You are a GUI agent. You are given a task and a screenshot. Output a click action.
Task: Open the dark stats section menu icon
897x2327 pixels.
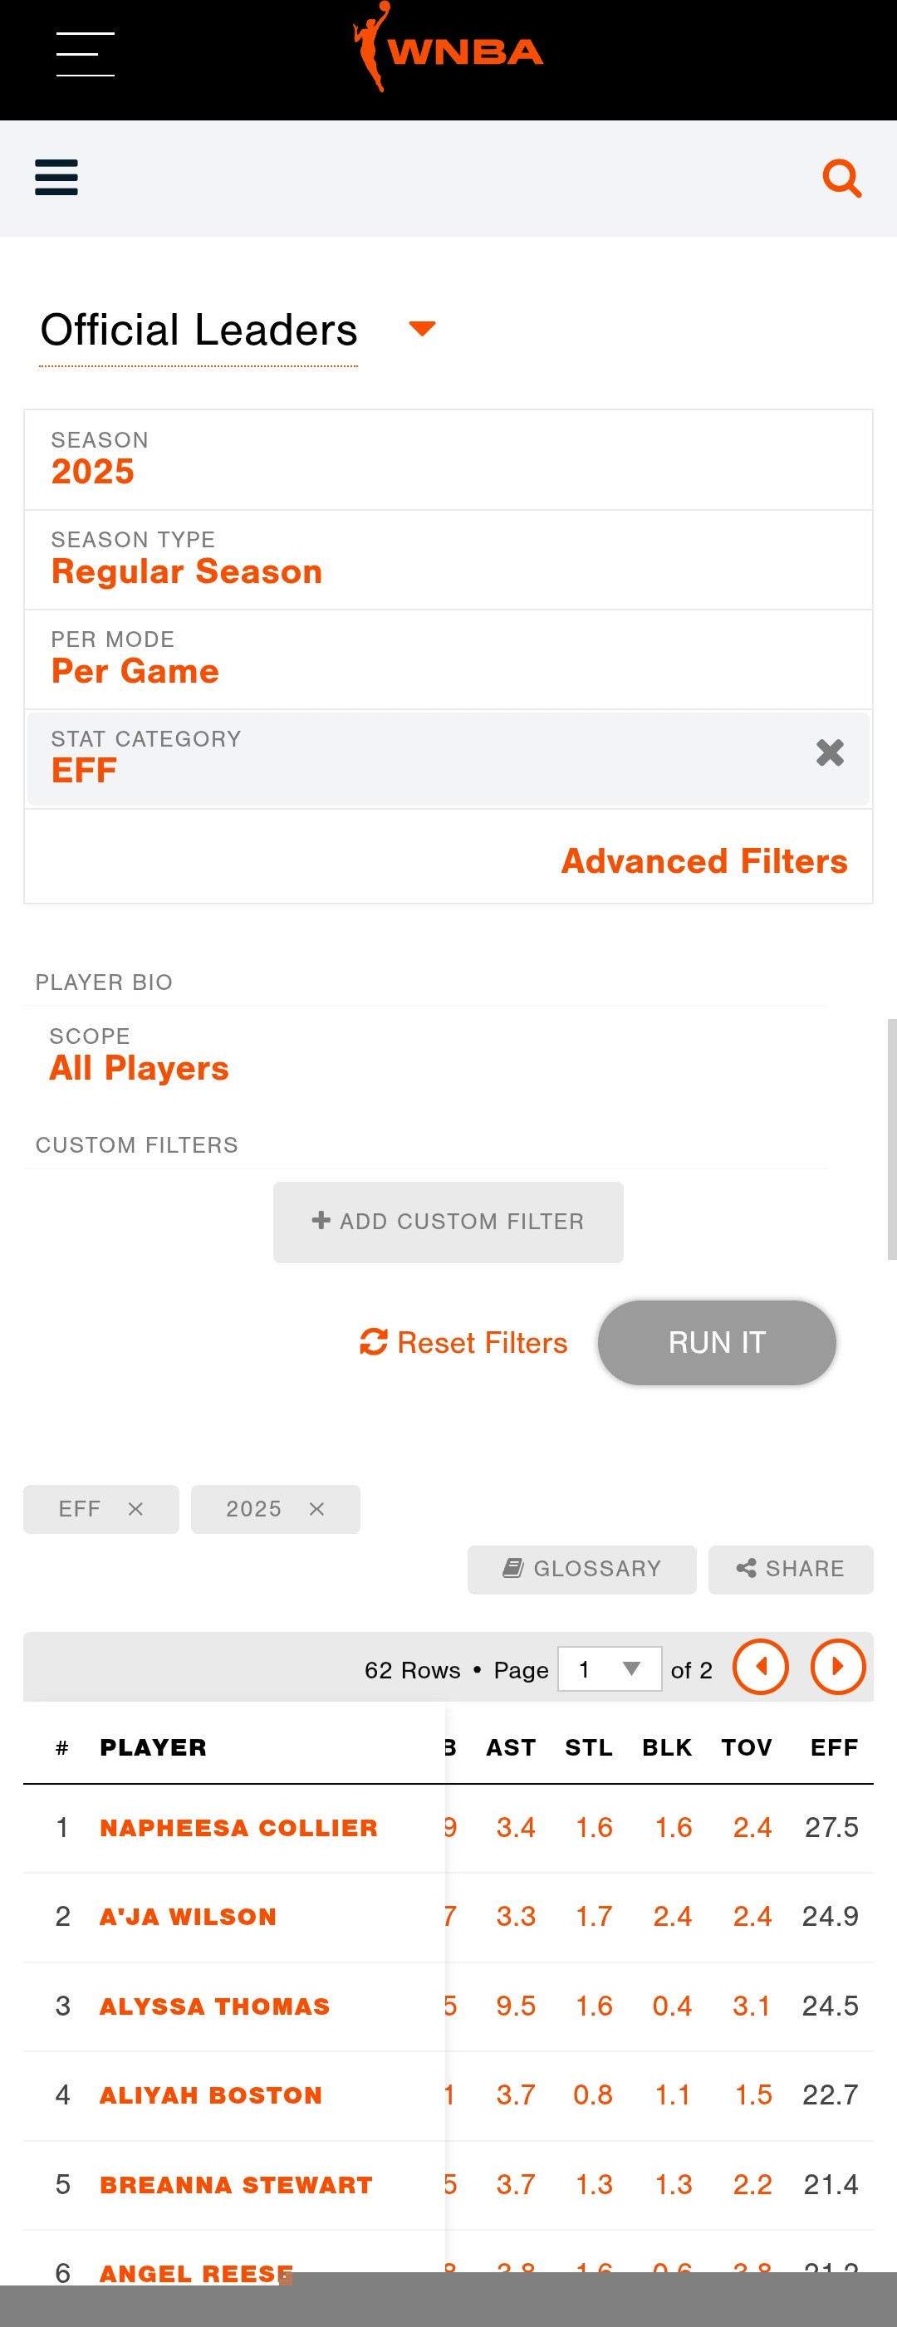point(56,177)
